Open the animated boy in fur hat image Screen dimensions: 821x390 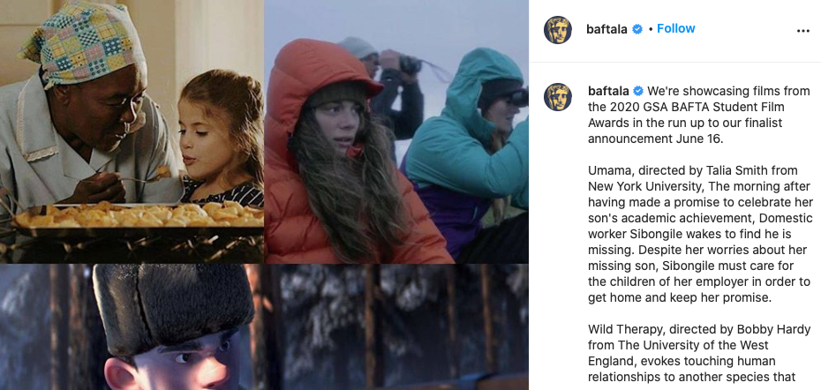coord(264,327)
